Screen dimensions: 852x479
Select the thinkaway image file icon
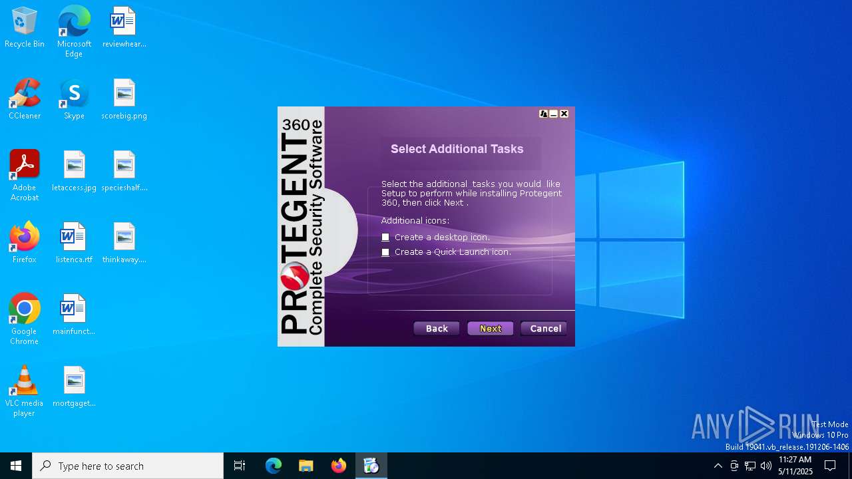coord(124,243)
